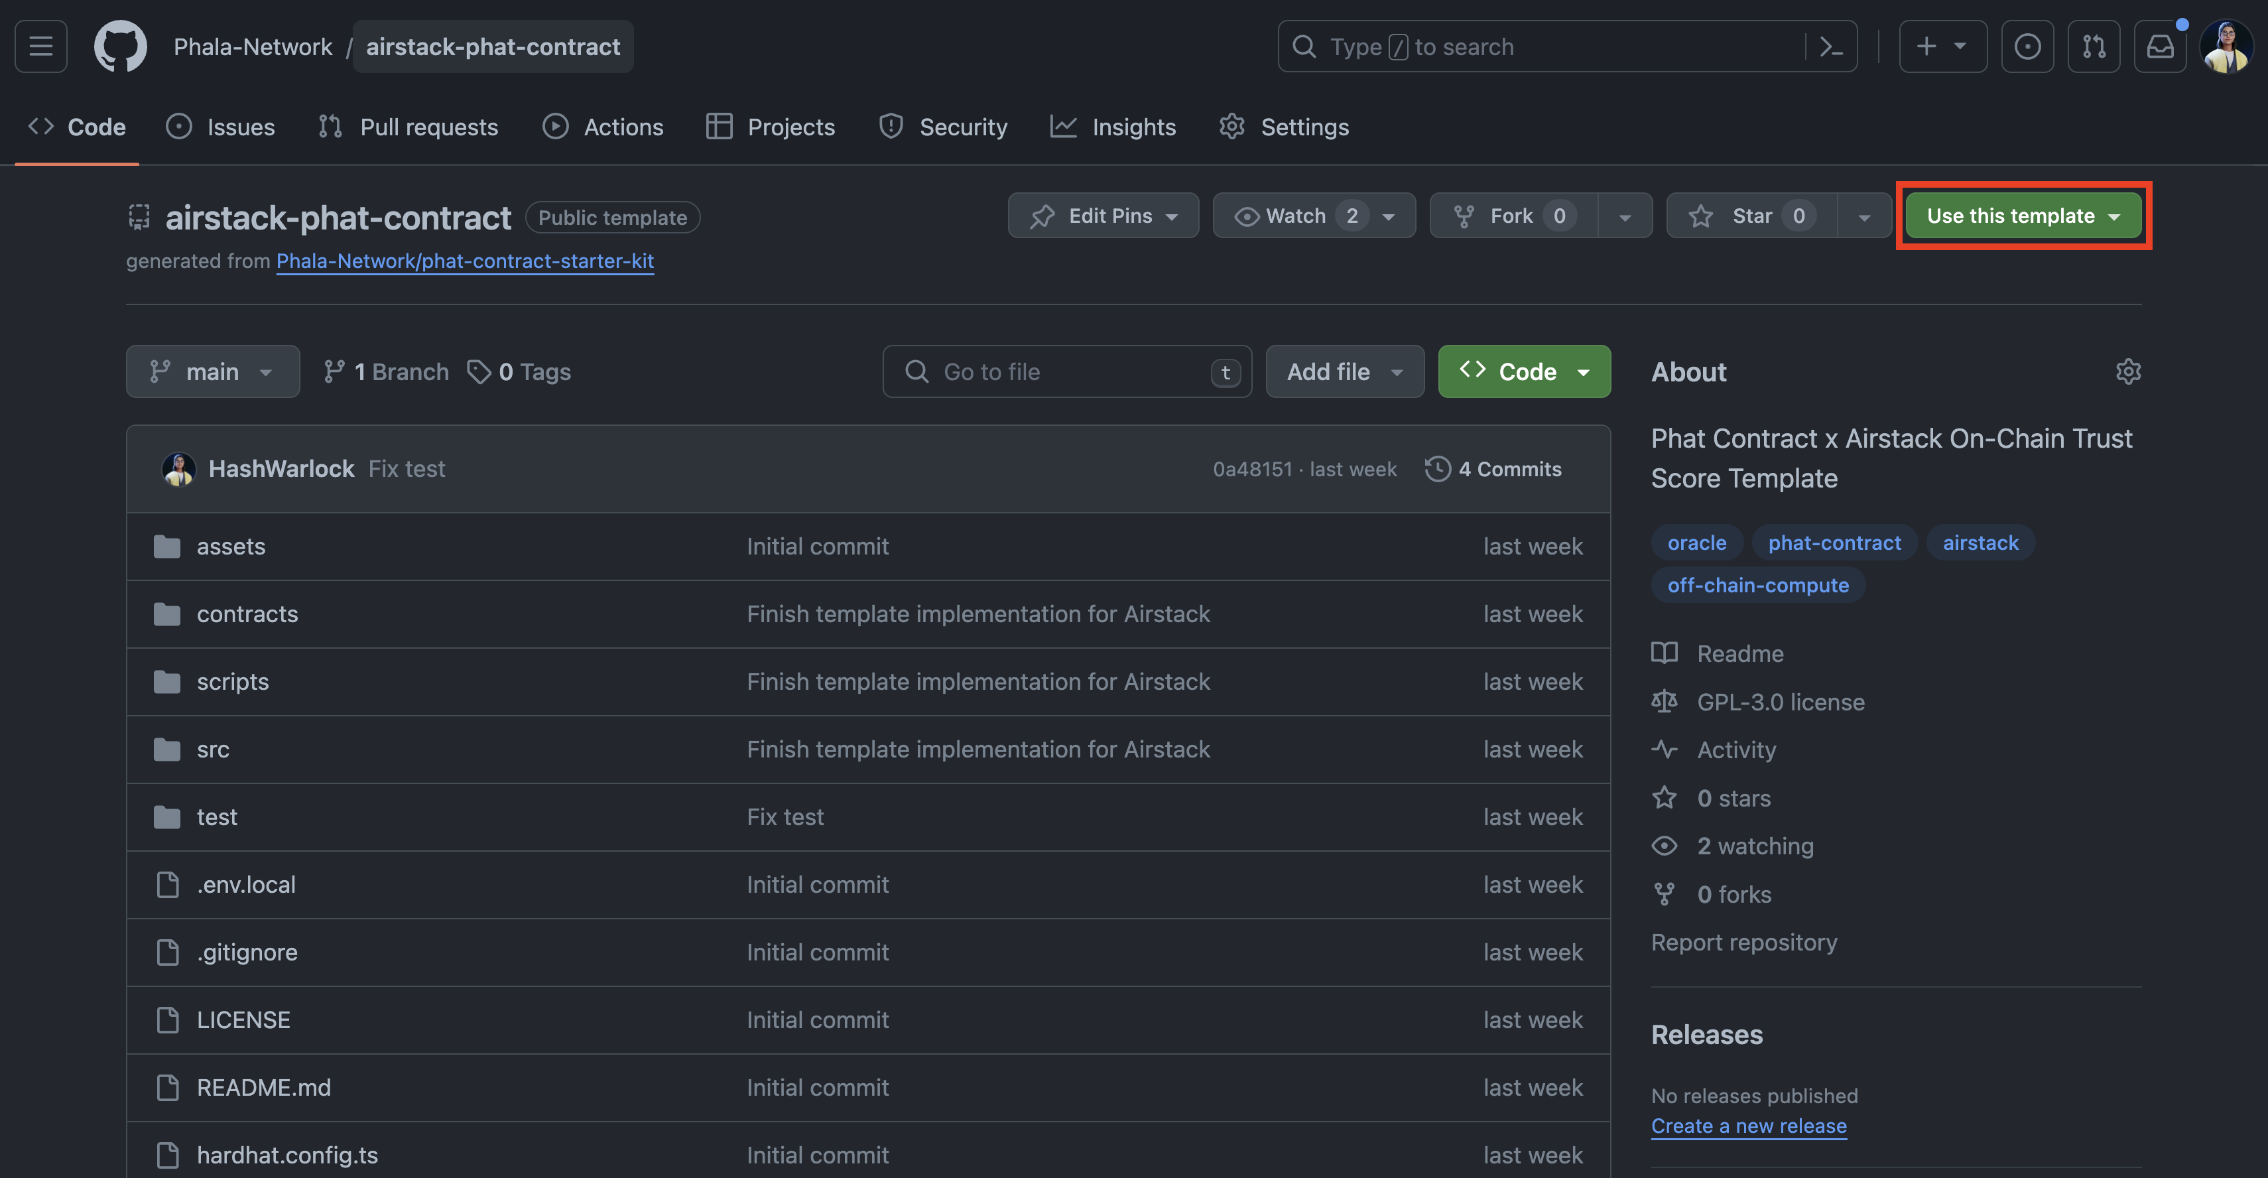Screen dimensions: 2268x1178
Task: Click the GitHub logo icon
Action: [x=120, y=46]
